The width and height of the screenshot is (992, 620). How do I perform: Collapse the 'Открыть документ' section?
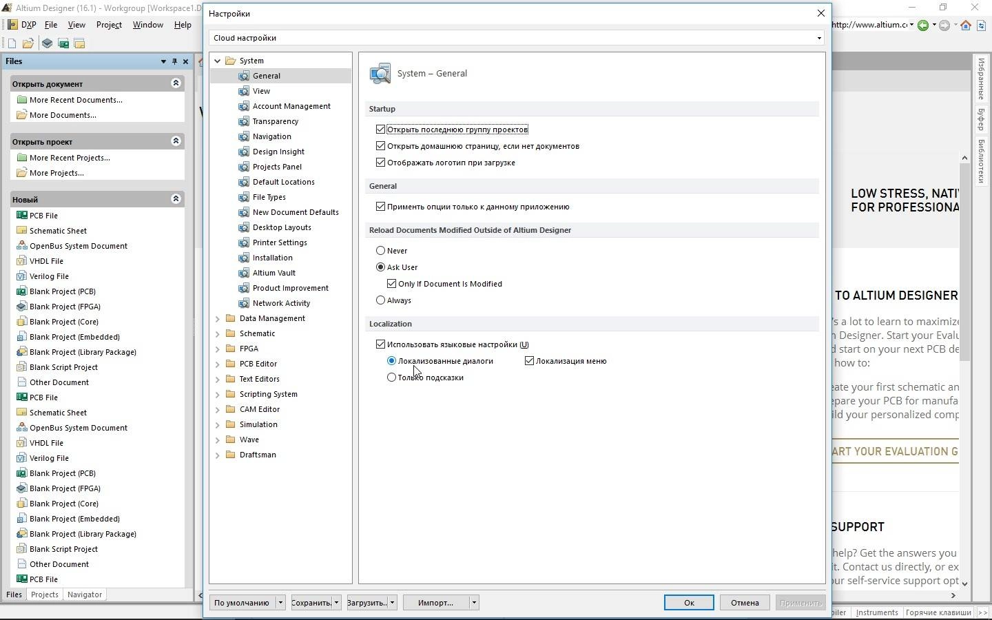(176, 83)
